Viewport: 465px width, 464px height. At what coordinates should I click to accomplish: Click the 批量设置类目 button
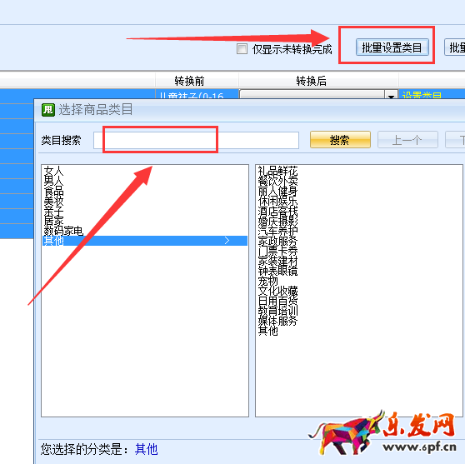(x=392, y=47)
